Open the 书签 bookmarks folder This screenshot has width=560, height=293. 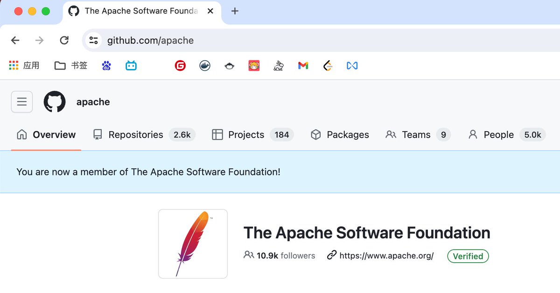[x=71, y=65]
